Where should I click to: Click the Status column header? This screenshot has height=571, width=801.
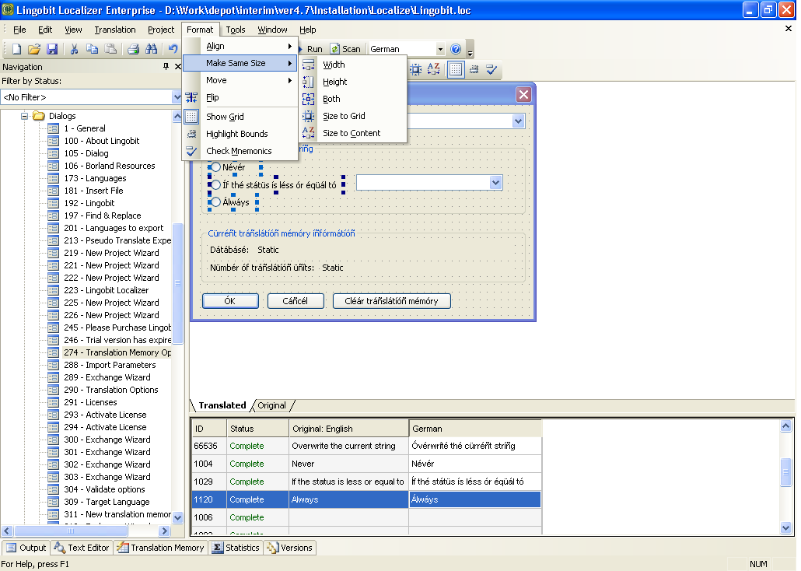pyautogui.click(x=257, y=429)
